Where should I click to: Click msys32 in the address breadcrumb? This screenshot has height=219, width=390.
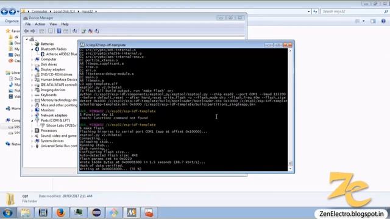[x=87, y=12]
